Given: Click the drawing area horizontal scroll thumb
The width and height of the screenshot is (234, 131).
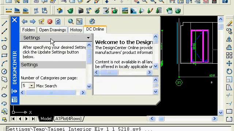Looking at the screenshot, I should point(161,119).
